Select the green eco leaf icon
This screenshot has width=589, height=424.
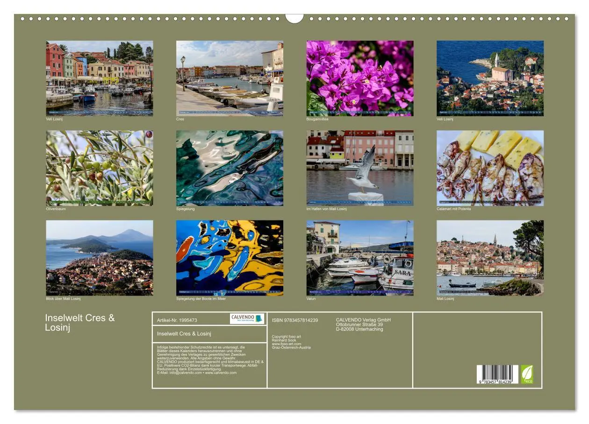(x=527, y=375)
